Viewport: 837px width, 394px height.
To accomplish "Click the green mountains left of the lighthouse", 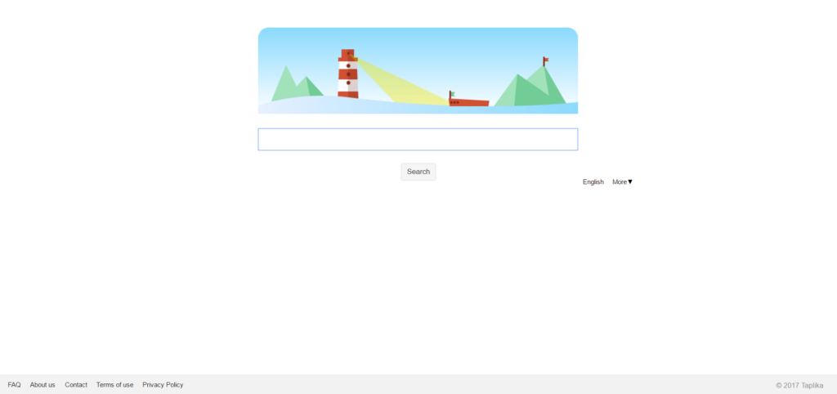I will [296, 85].
